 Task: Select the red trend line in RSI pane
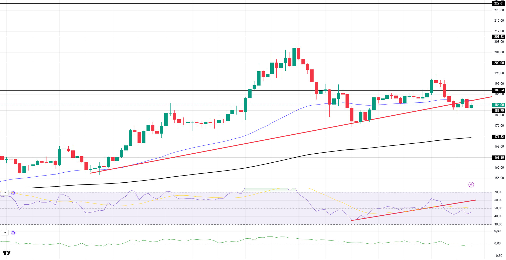(414, 210)
